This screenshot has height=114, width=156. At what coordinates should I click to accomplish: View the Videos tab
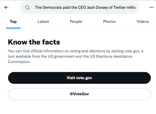click(143, 22)
